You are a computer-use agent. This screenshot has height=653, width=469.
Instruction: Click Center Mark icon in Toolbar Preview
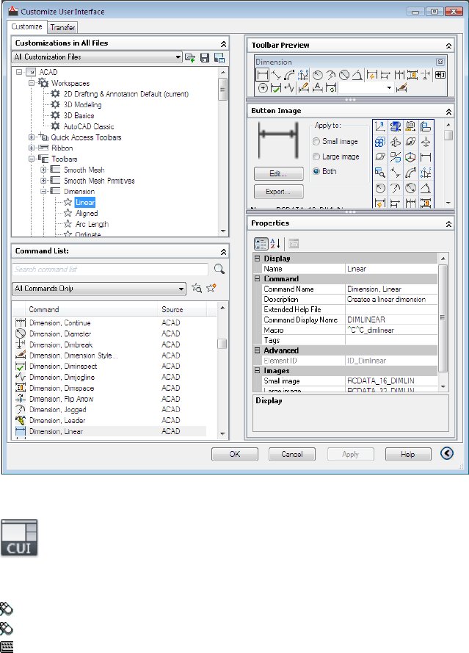click(263, 88)
